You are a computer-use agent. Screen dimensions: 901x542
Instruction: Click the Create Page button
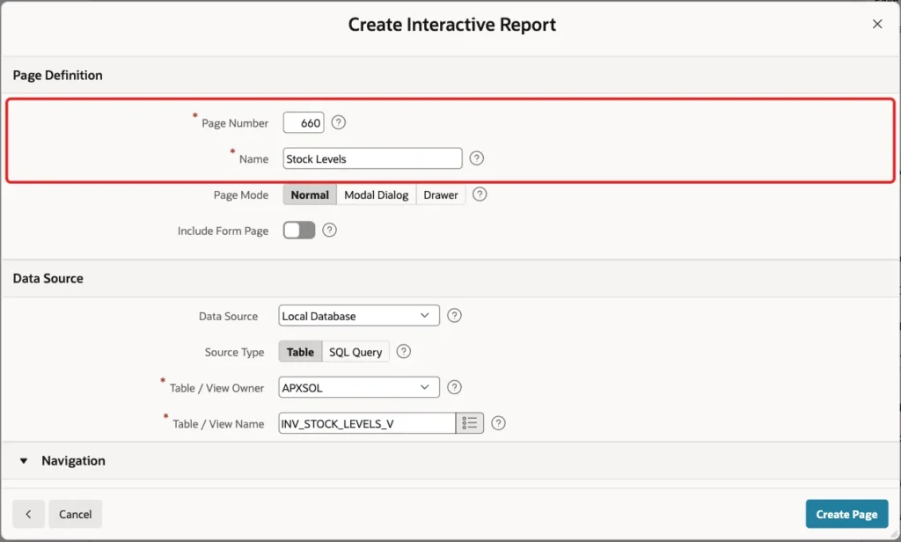click(x=846, y=514)
